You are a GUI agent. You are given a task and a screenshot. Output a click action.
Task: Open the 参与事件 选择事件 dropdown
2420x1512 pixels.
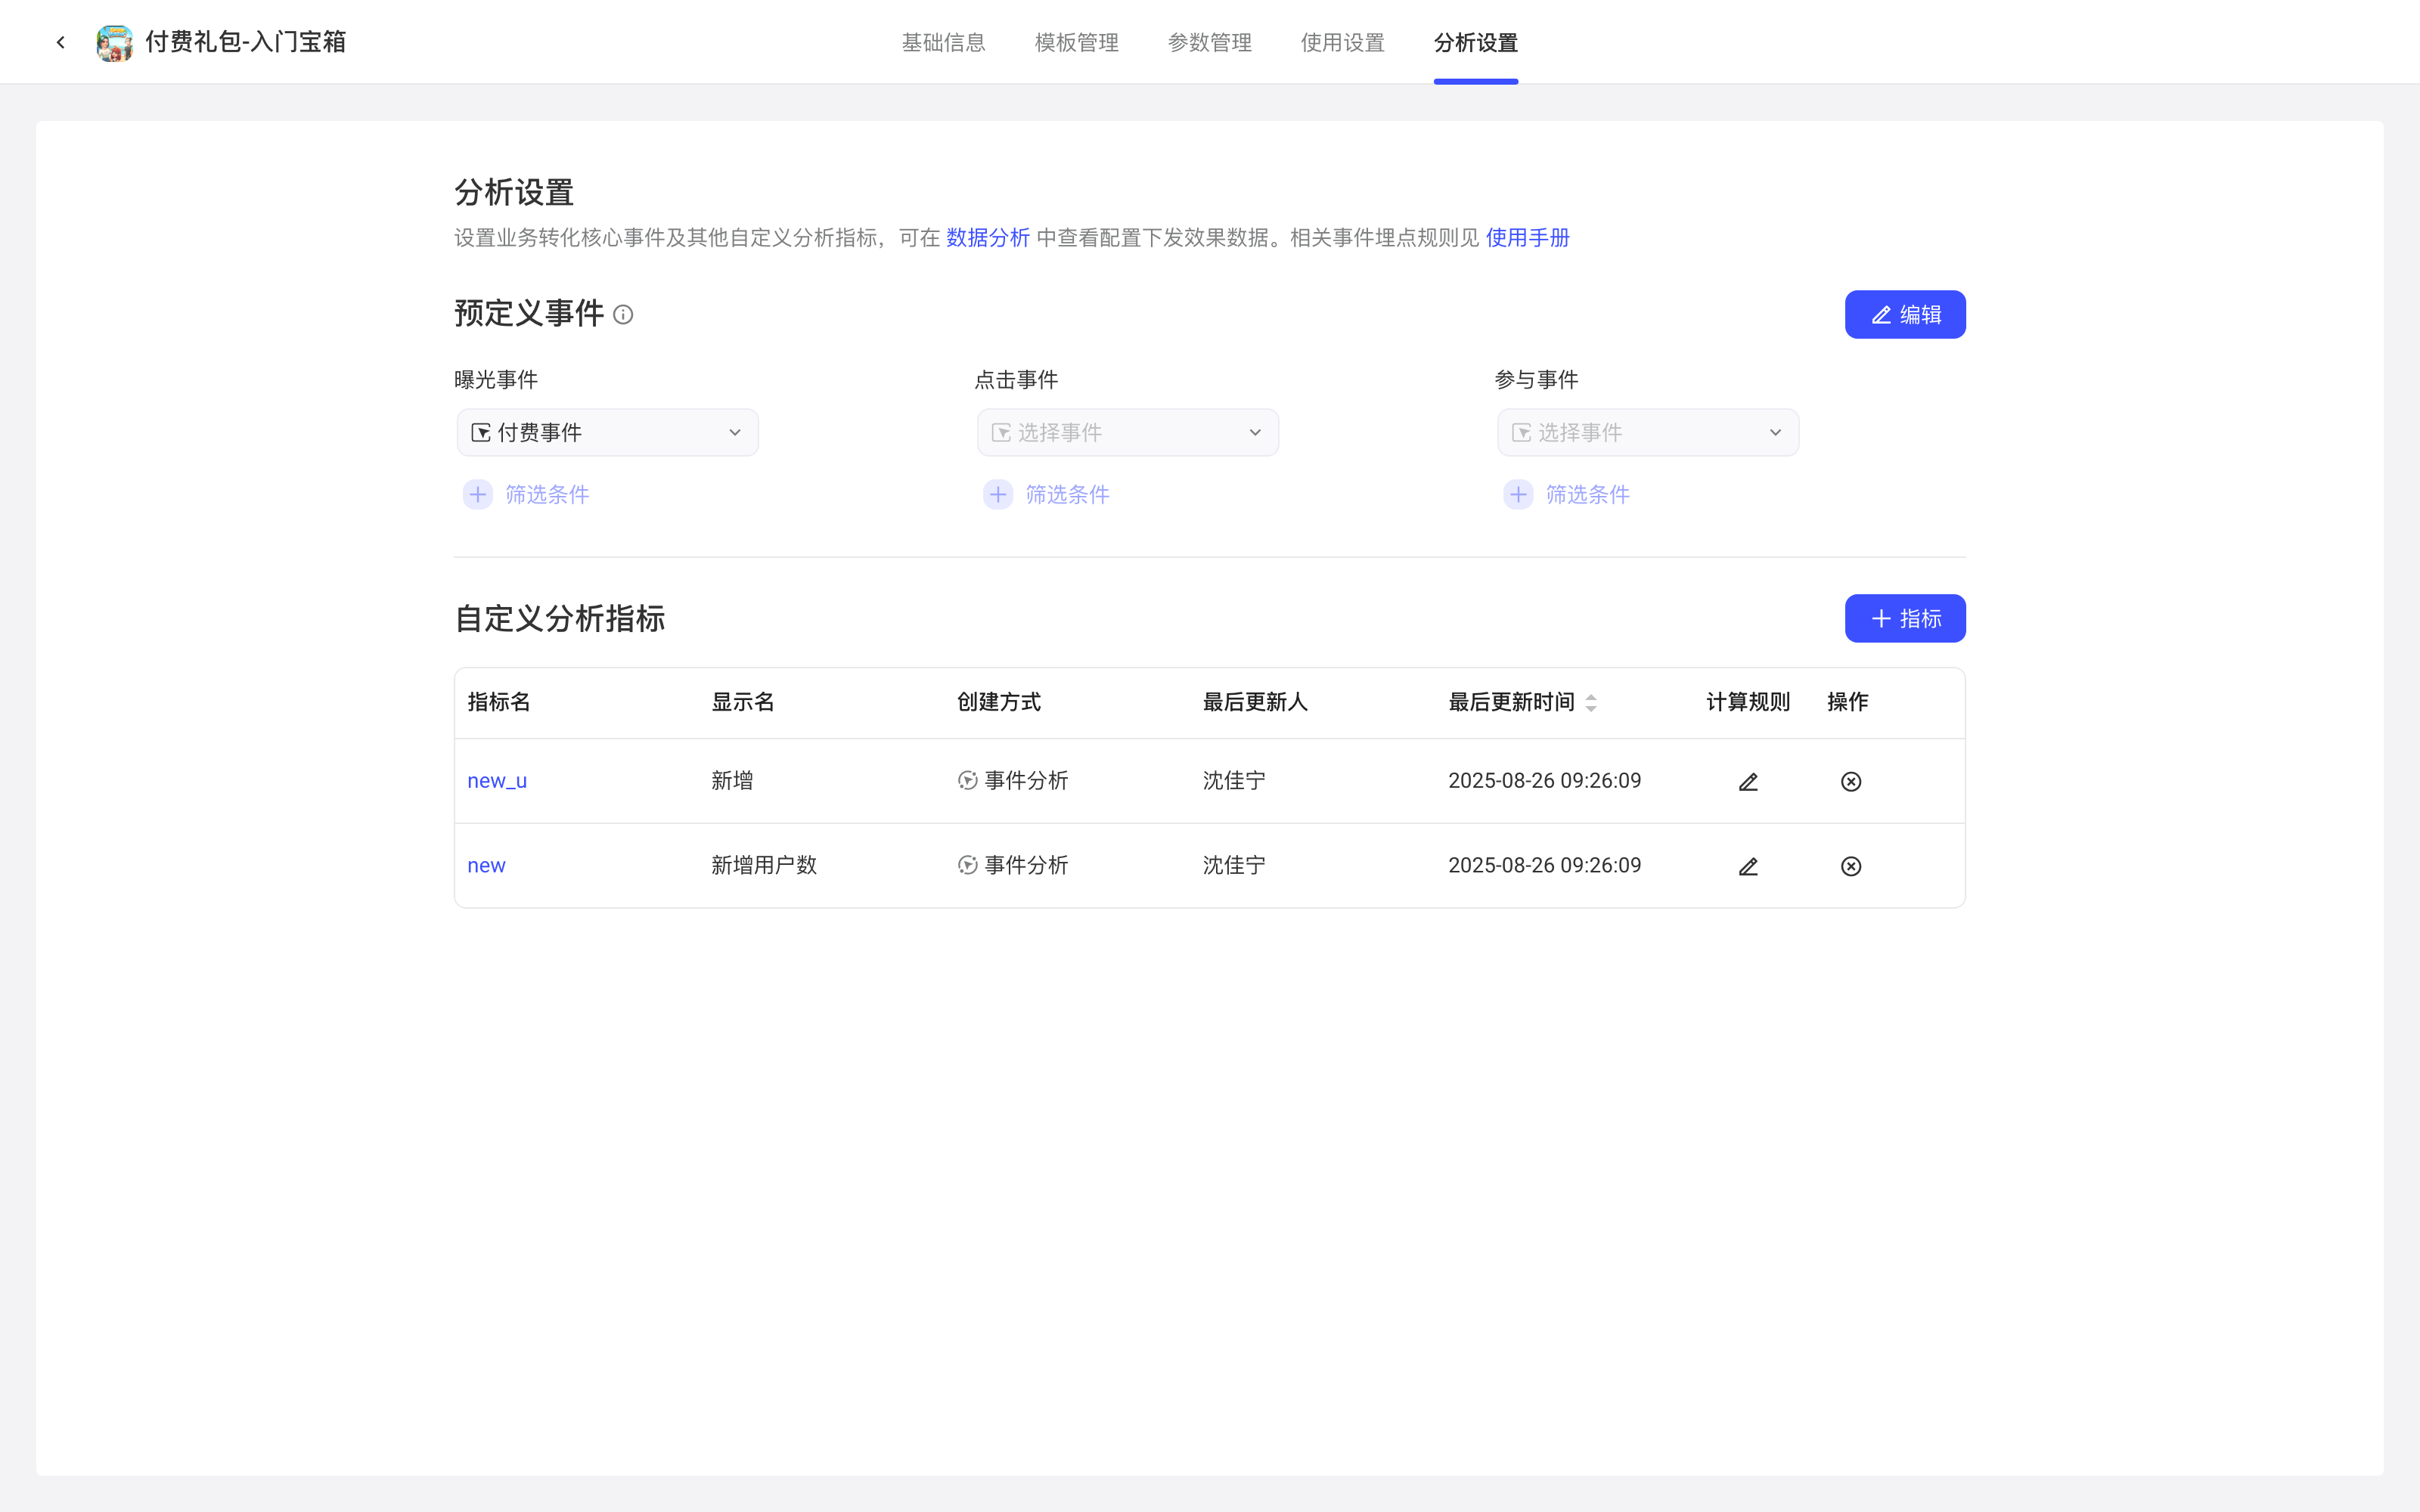[1648, 432]
